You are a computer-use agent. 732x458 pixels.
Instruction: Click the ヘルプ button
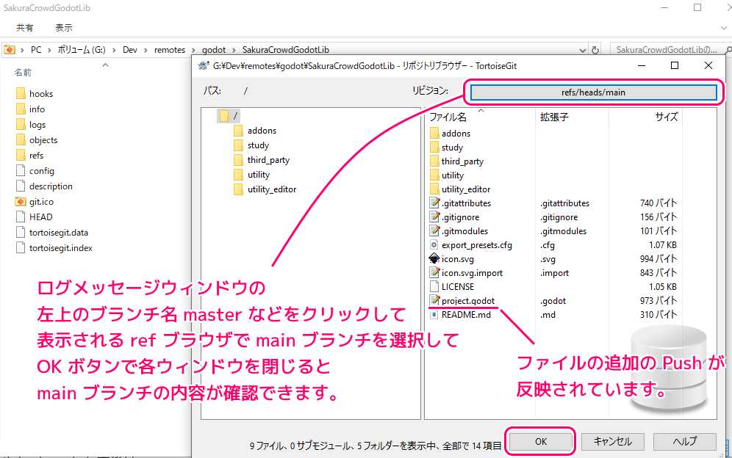[x=684, y=441]
